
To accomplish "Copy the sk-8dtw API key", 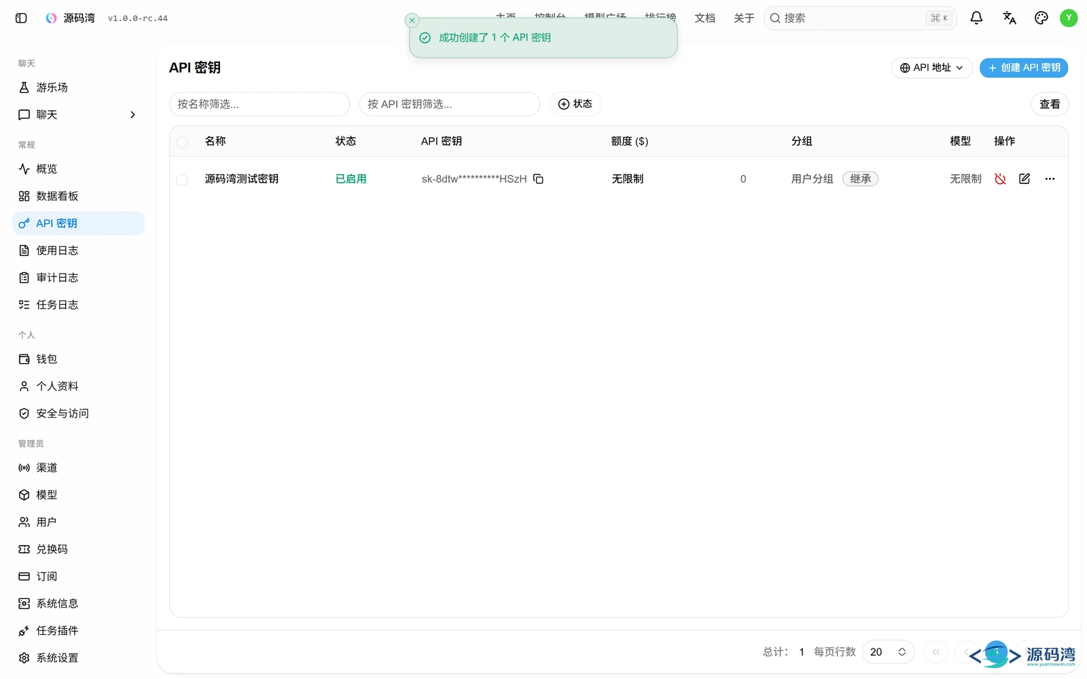I will click(x=539, y=179).
